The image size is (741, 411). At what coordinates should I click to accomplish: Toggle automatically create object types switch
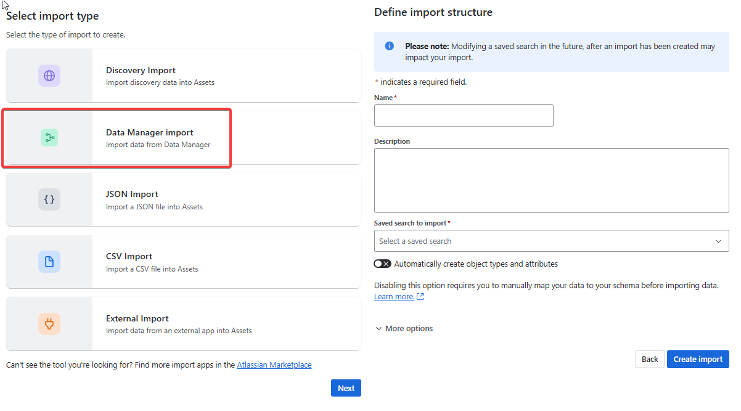click(x=382, y=264)
